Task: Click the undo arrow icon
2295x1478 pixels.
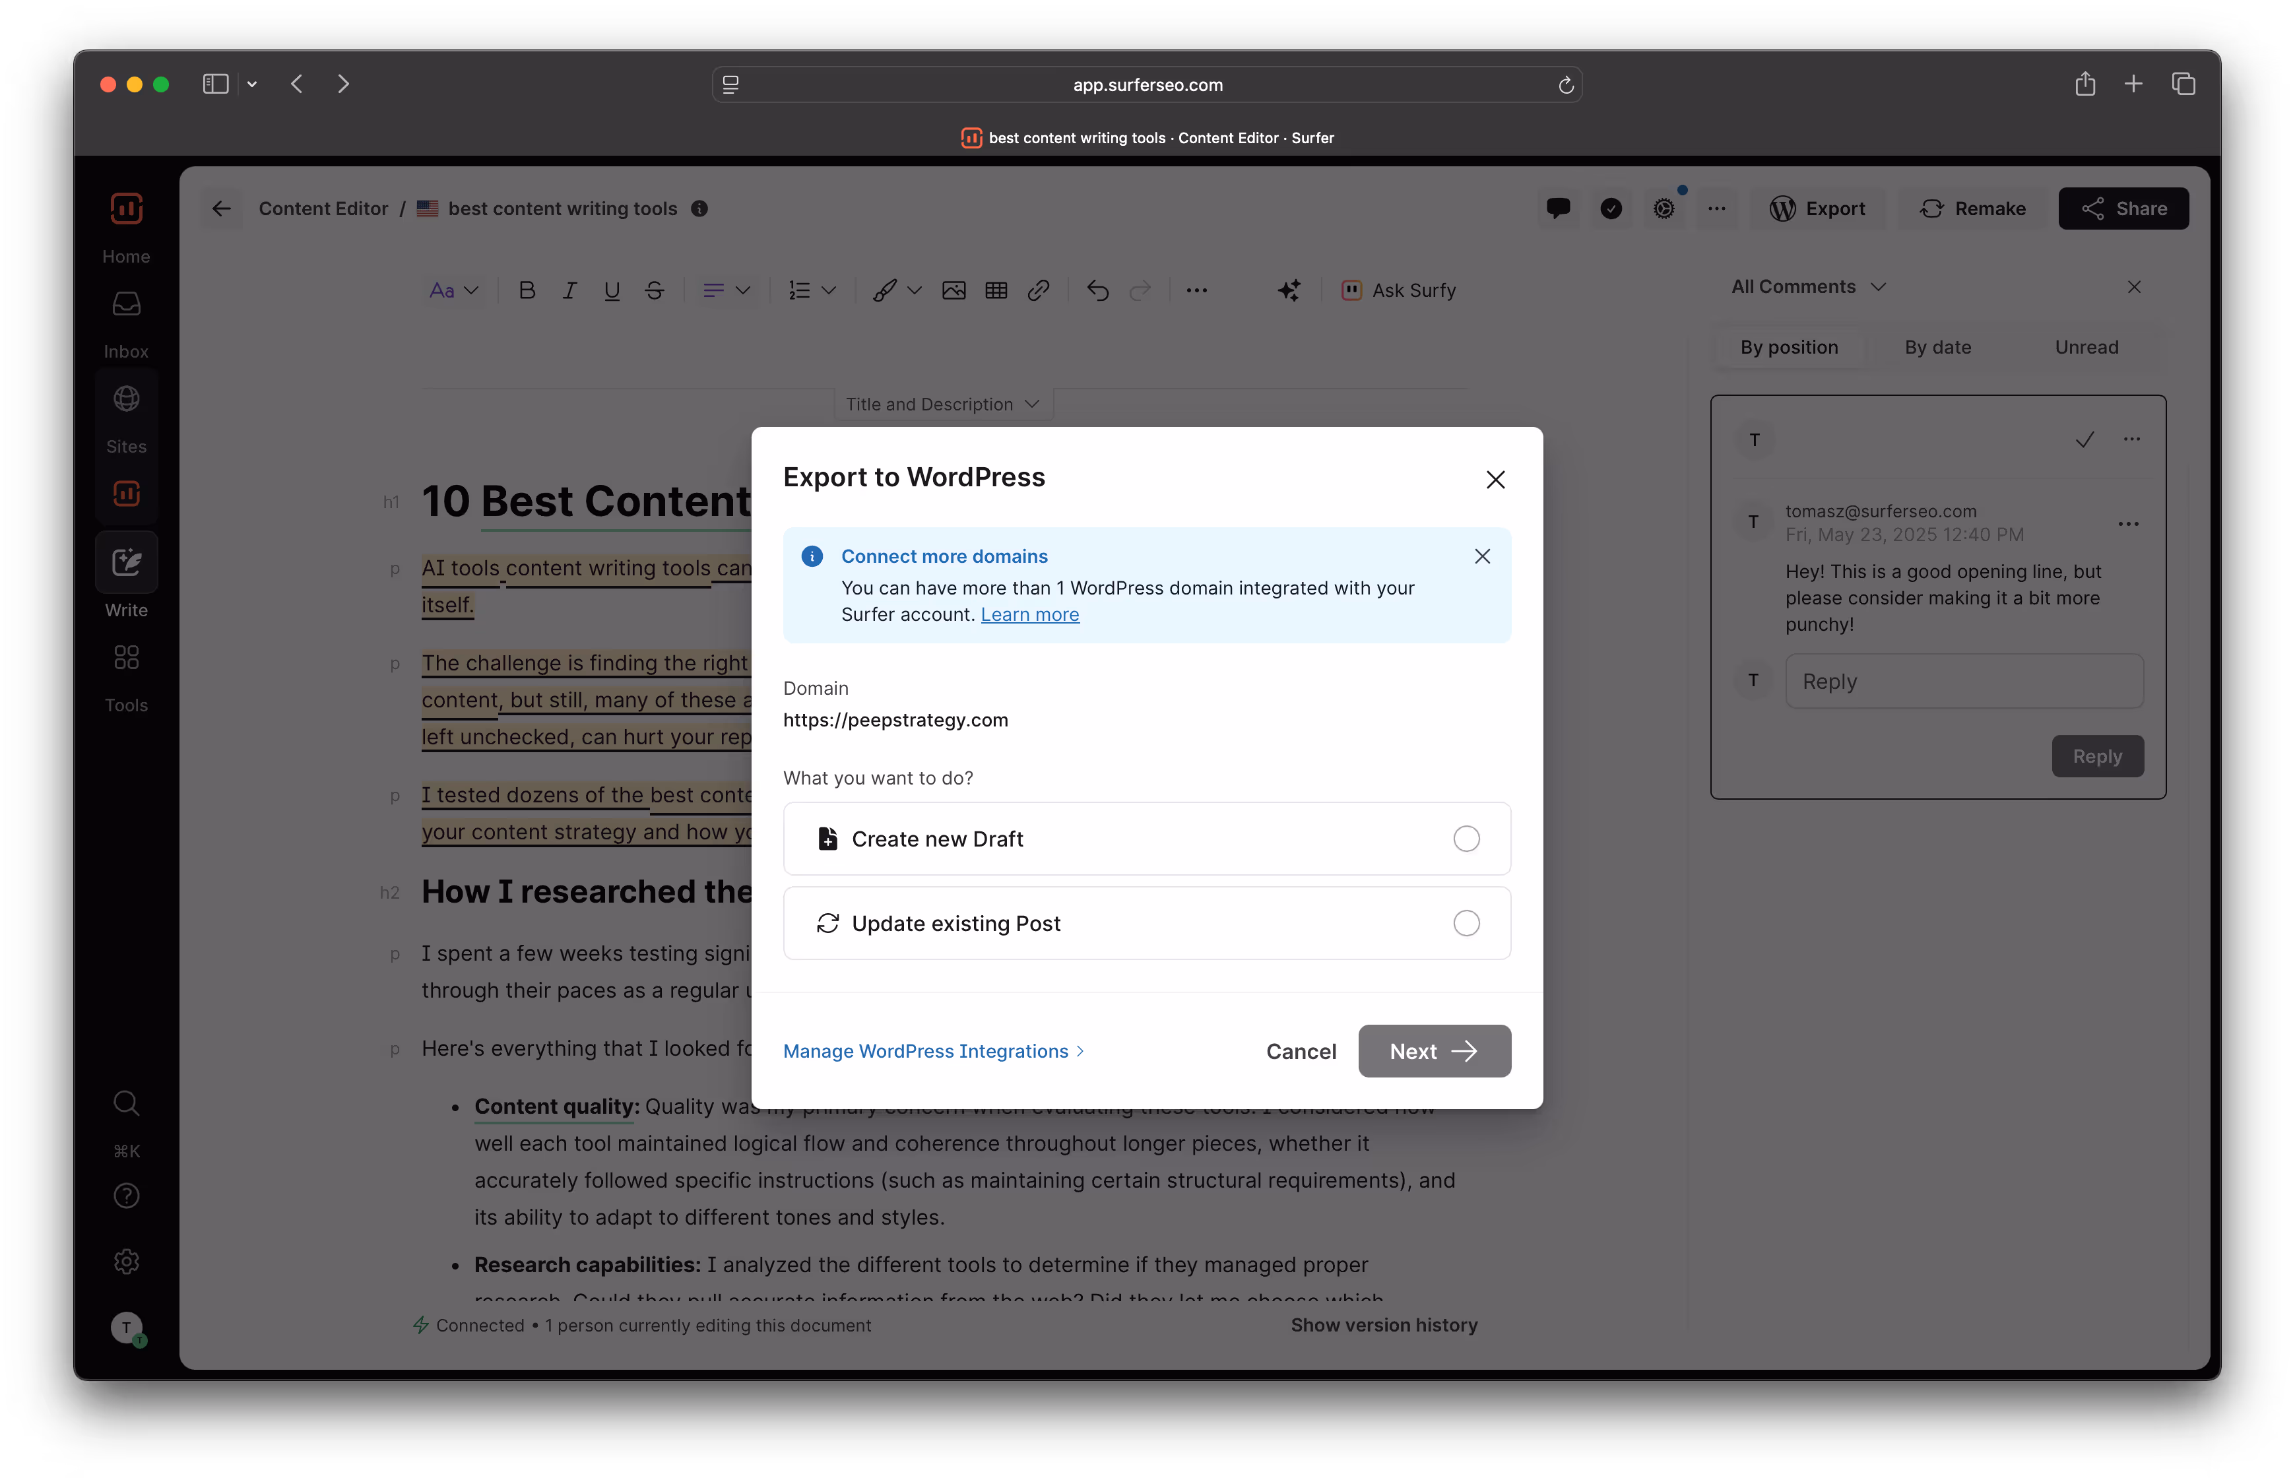Action: 1097,290
